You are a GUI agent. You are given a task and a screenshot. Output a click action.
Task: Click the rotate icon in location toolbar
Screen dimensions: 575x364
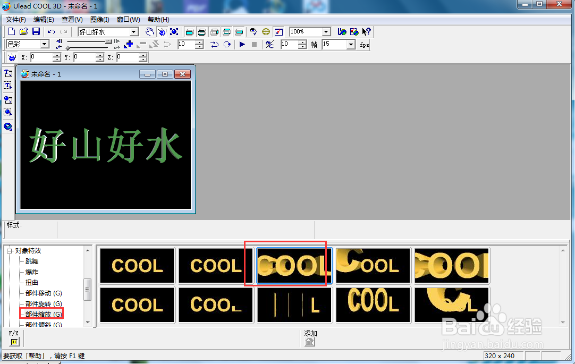pos(11,57)
